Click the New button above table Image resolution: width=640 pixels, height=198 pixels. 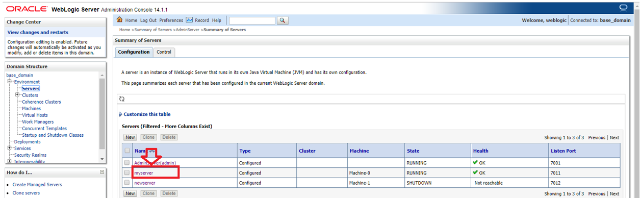[x=130, y=137]
